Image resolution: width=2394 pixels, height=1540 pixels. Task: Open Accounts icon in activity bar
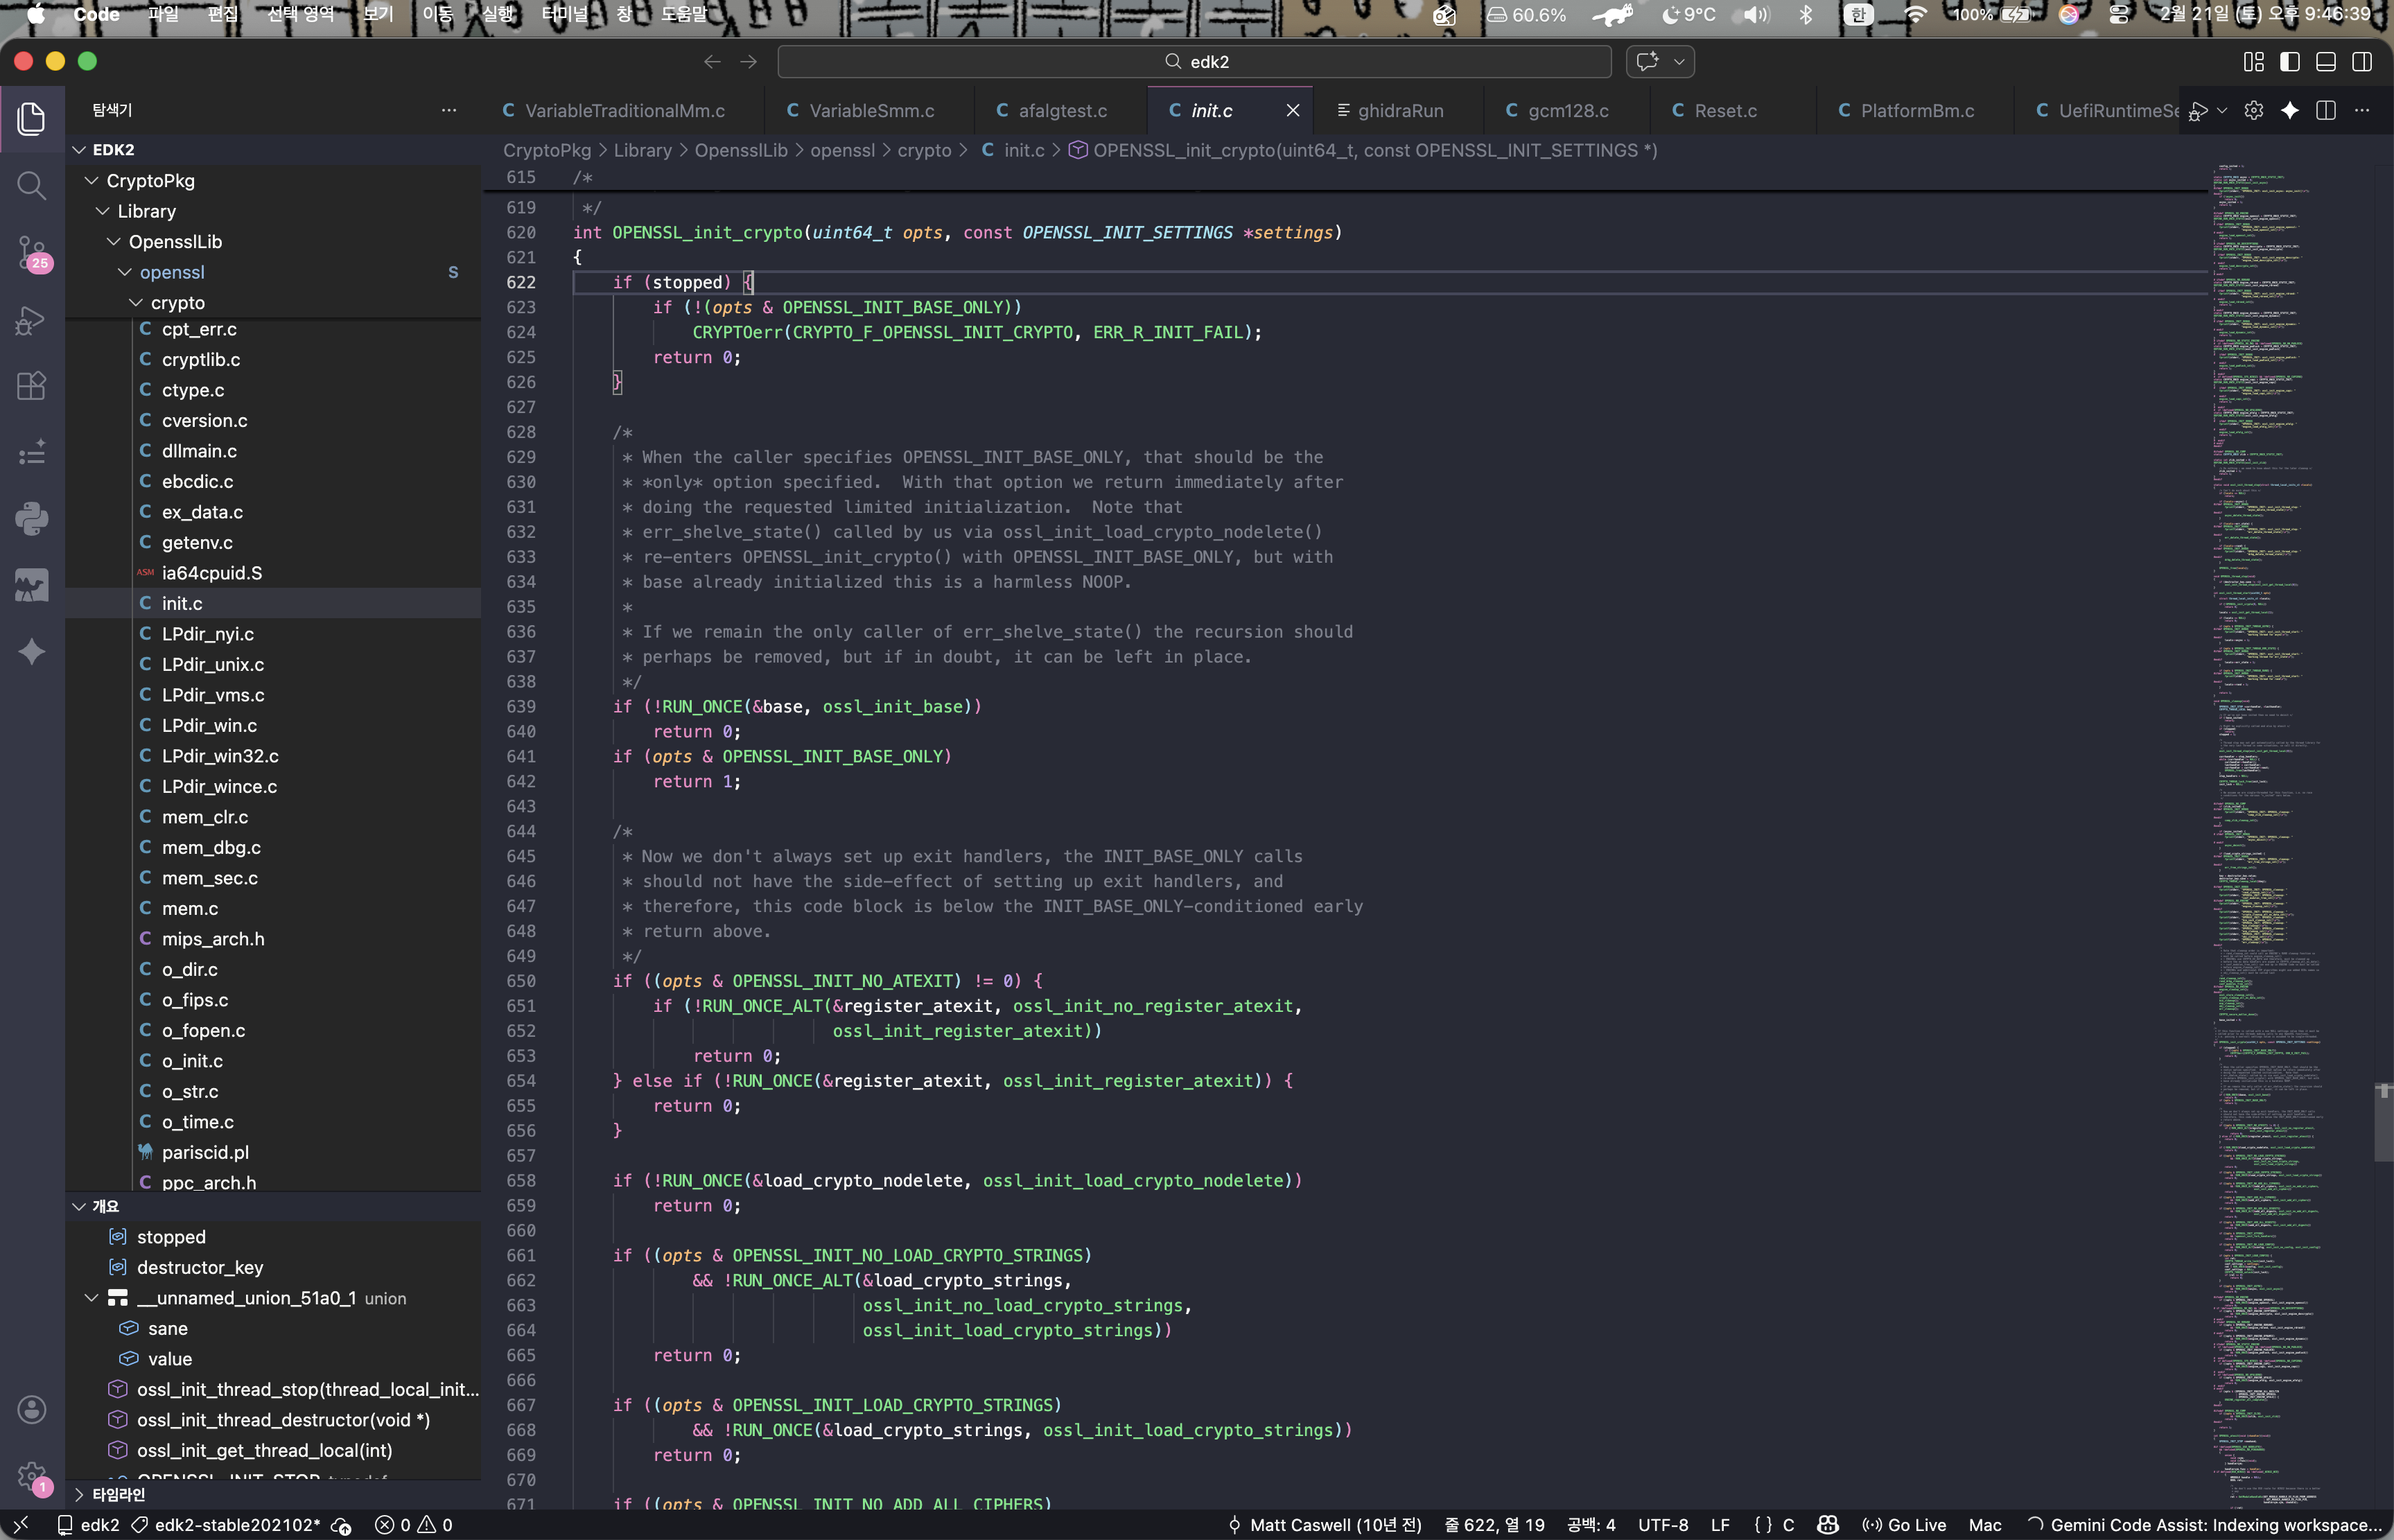coord(31,1410)
